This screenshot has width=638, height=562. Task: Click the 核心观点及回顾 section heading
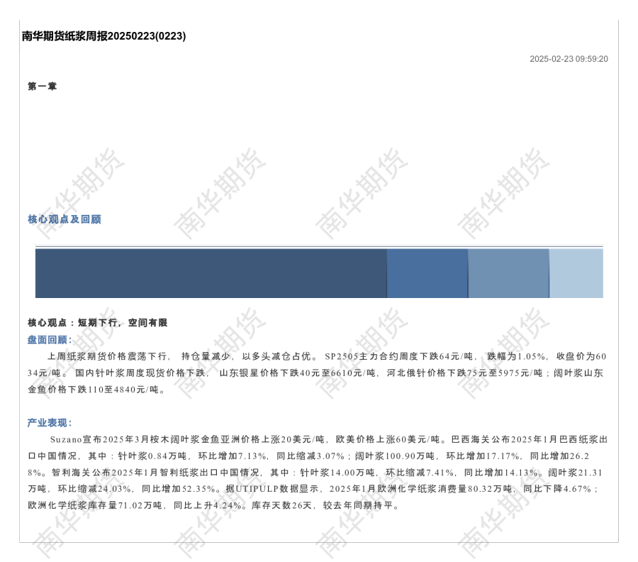tap(65, 219)
